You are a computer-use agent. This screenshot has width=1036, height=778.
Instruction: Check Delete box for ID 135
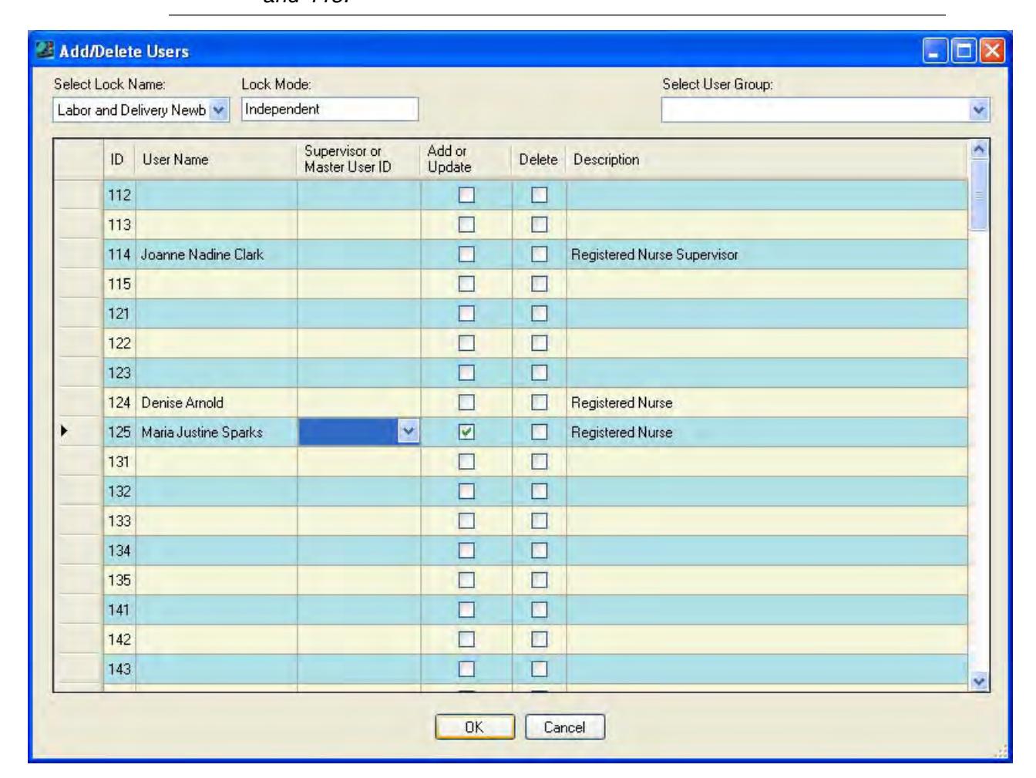pos(540,580)
